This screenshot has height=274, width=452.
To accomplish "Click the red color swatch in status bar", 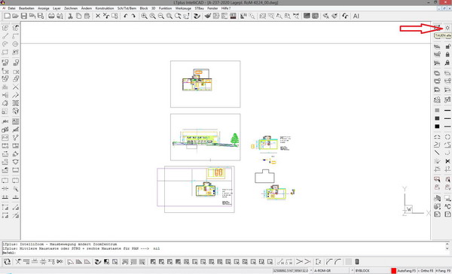I will tap(394, 271).
